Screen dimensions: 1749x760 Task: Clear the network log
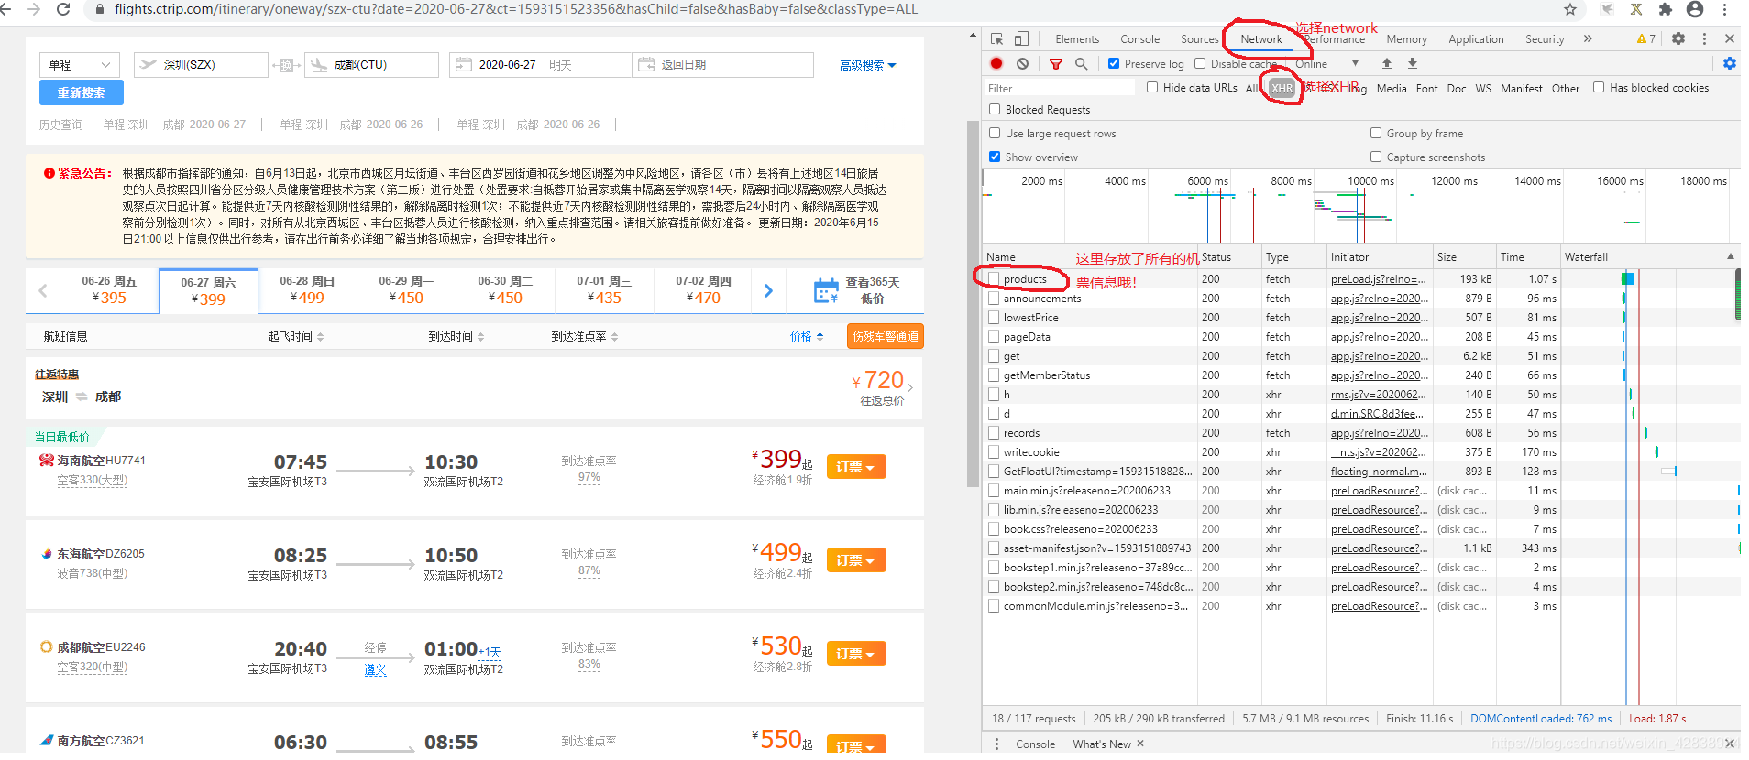[1022, 63]
